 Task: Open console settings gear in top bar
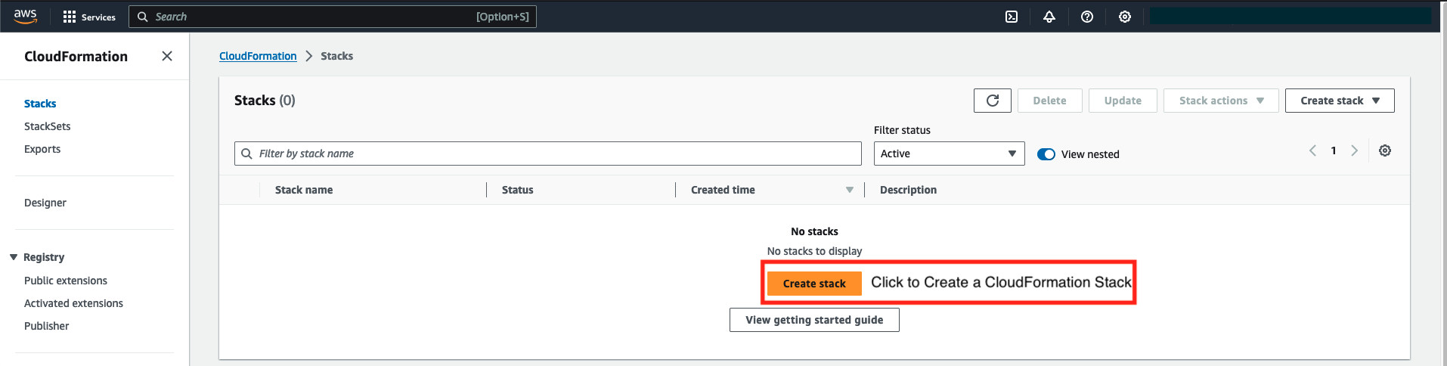coord(1125,17)
